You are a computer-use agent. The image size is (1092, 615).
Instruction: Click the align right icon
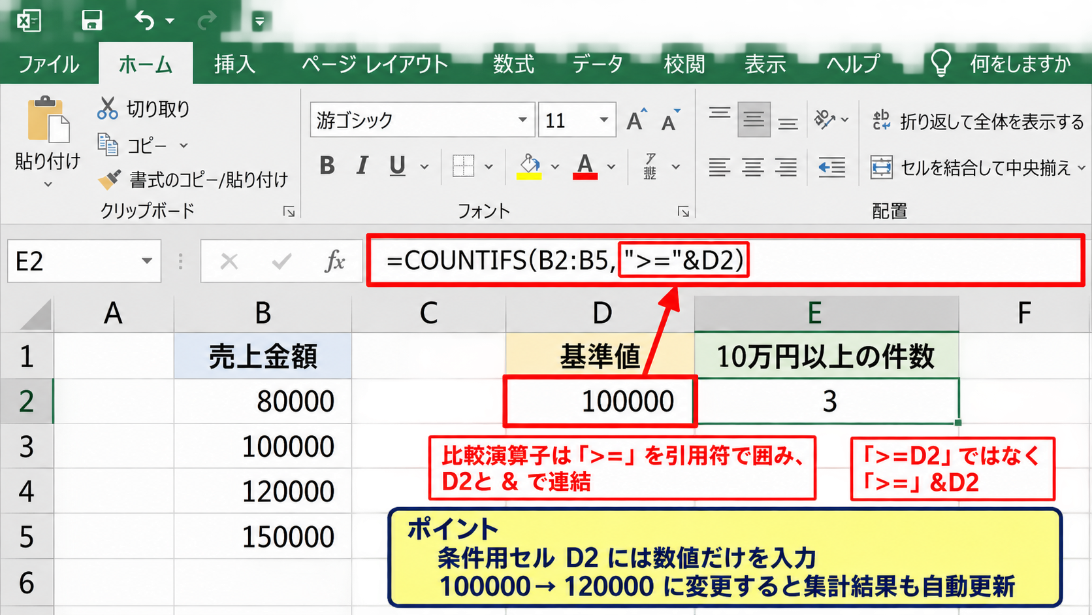point(786,167)
